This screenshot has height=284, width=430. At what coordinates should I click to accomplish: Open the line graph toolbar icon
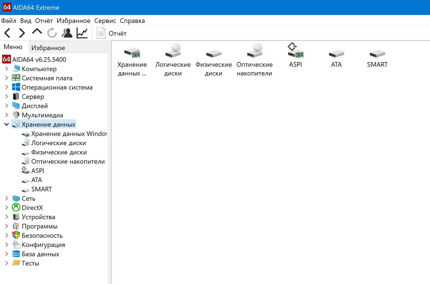coord(82,33)
